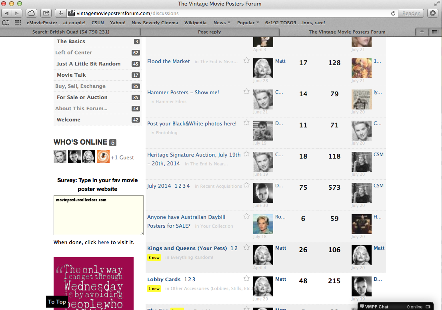Open the Kings and Queens (Your Pets) thread

click(x=187, y=248)
